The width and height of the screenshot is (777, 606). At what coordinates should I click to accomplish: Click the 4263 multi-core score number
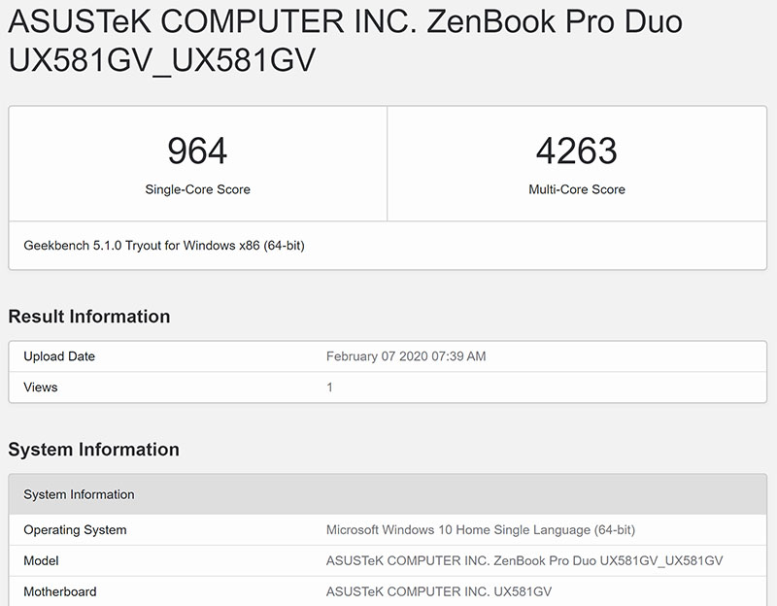[576, 151]
